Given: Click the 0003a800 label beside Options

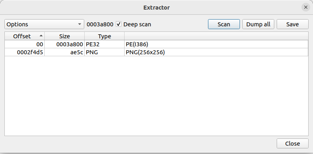Looking at the screenshot, I should 100,24.
